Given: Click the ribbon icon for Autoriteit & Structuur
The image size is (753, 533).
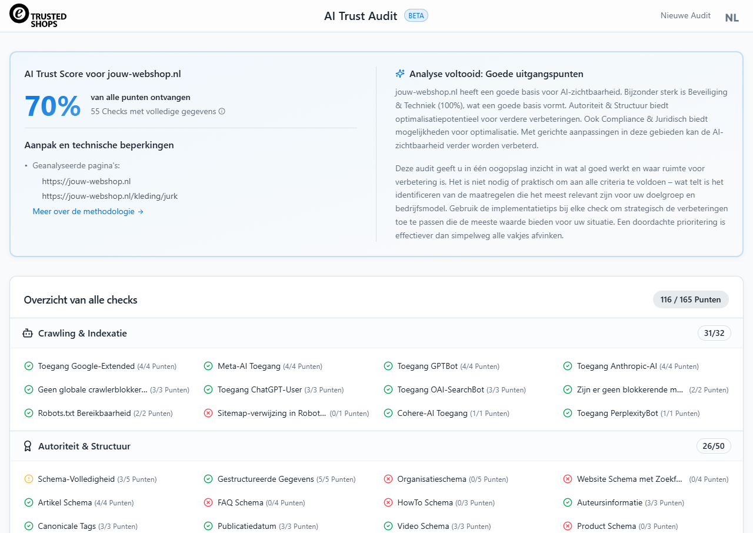Looking at the screenshot, I should 28,447.
